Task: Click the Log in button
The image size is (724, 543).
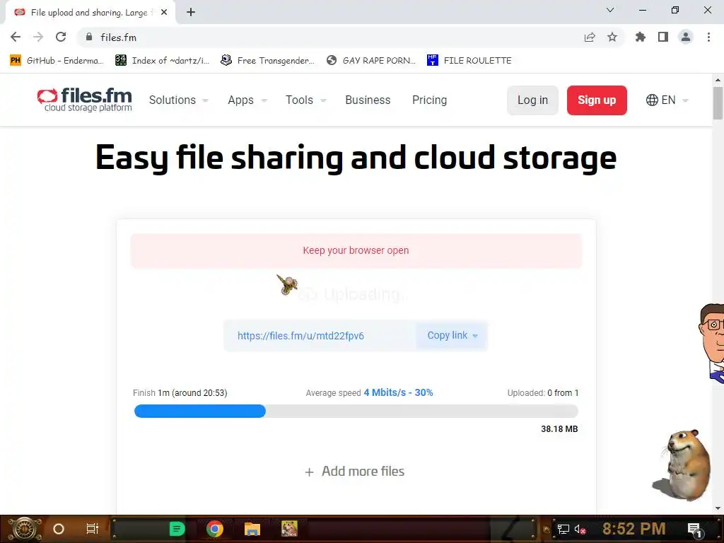Action: 532,100
